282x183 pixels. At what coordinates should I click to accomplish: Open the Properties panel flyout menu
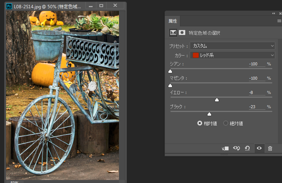pos(279,21)
